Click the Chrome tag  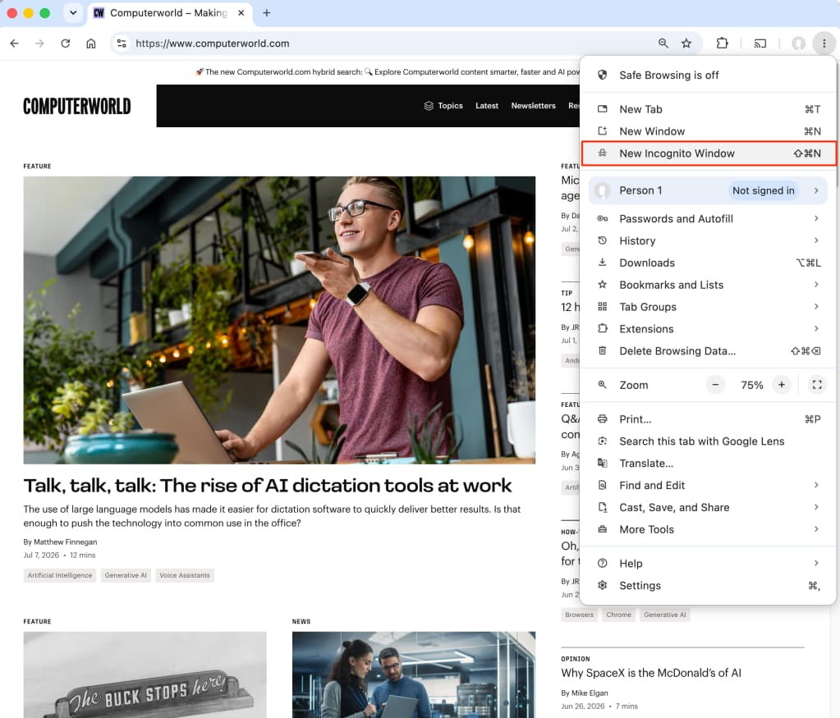tap(619, 615)
